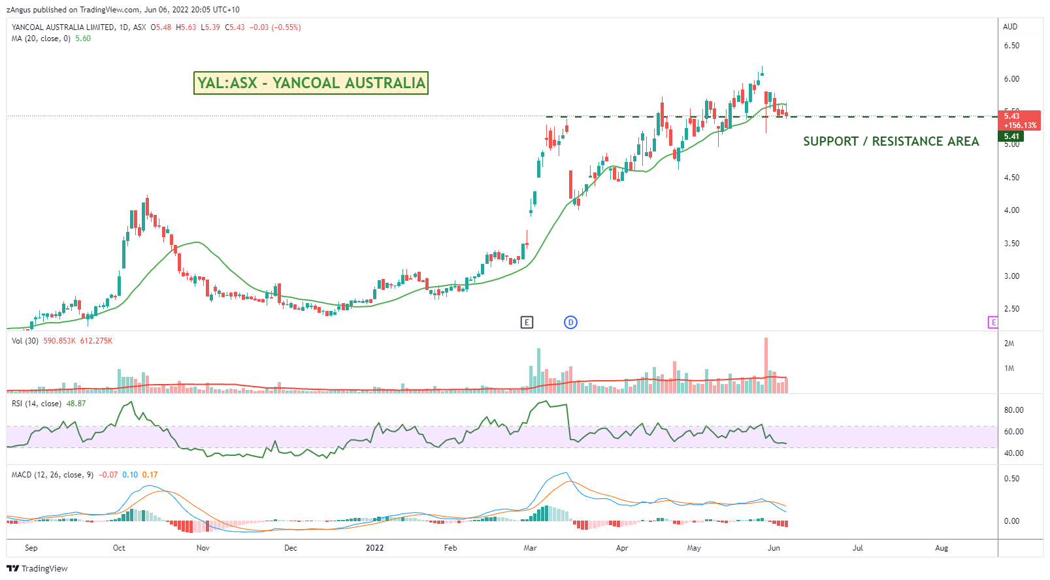Click the MA (20, close, 0) indicator label
Image resolution: width=1050 pixels, height=580 pixels.
coord(41,39)
